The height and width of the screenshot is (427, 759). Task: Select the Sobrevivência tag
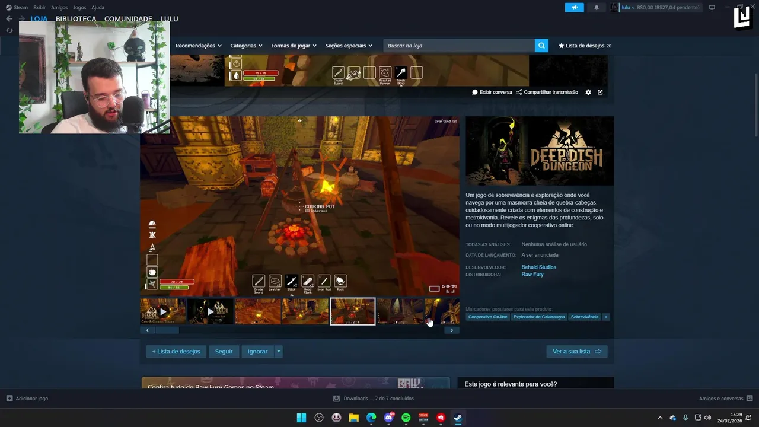pos(585,317)
